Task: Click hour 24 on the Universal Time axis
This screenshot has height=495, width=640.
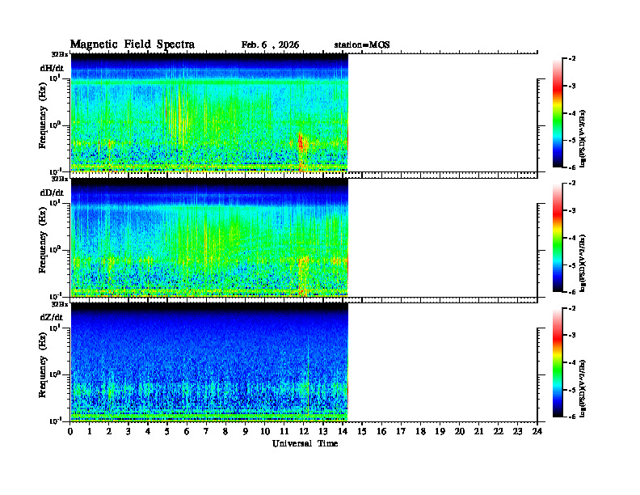Action: [537, 432]
